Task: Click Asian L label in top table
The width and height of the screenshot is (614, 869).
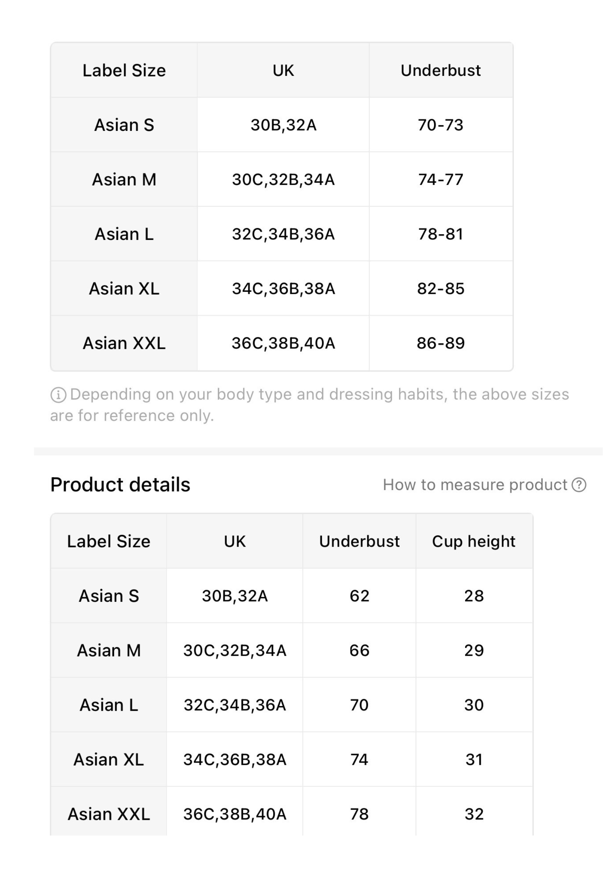Action: 124,234
